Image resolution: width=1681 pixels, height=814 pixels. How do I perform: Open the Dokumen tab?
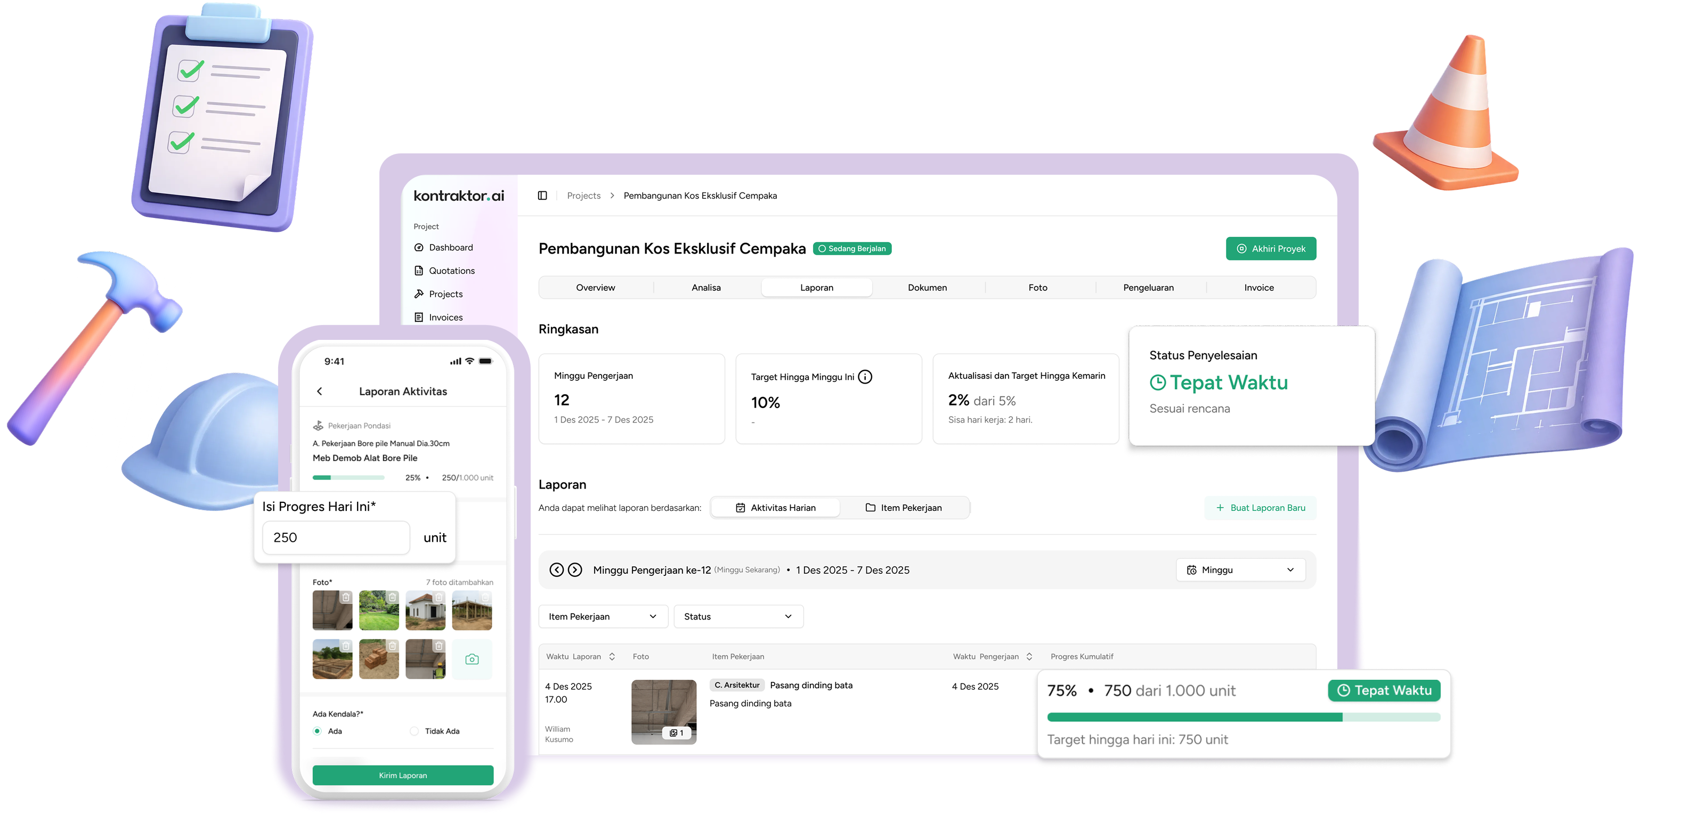tap(927, 288)
